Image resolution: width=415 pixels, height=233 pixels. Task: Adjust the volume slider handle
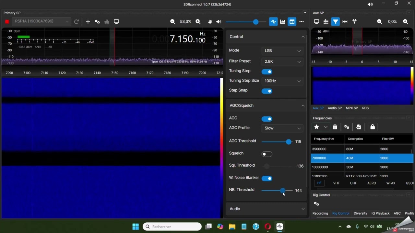point(256,22)
